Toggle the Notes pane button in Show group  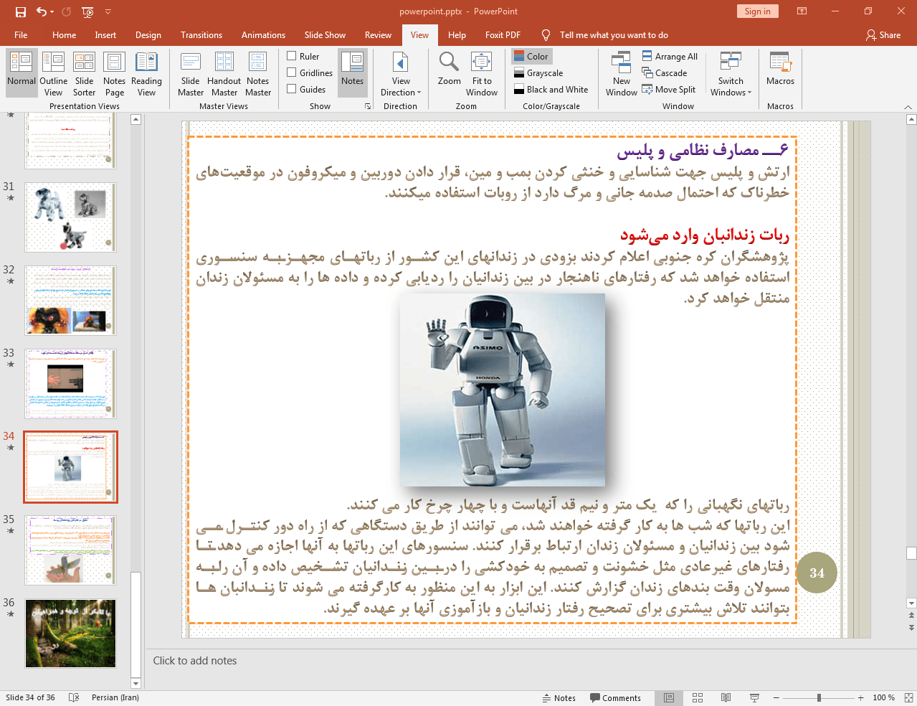point(352,73)
